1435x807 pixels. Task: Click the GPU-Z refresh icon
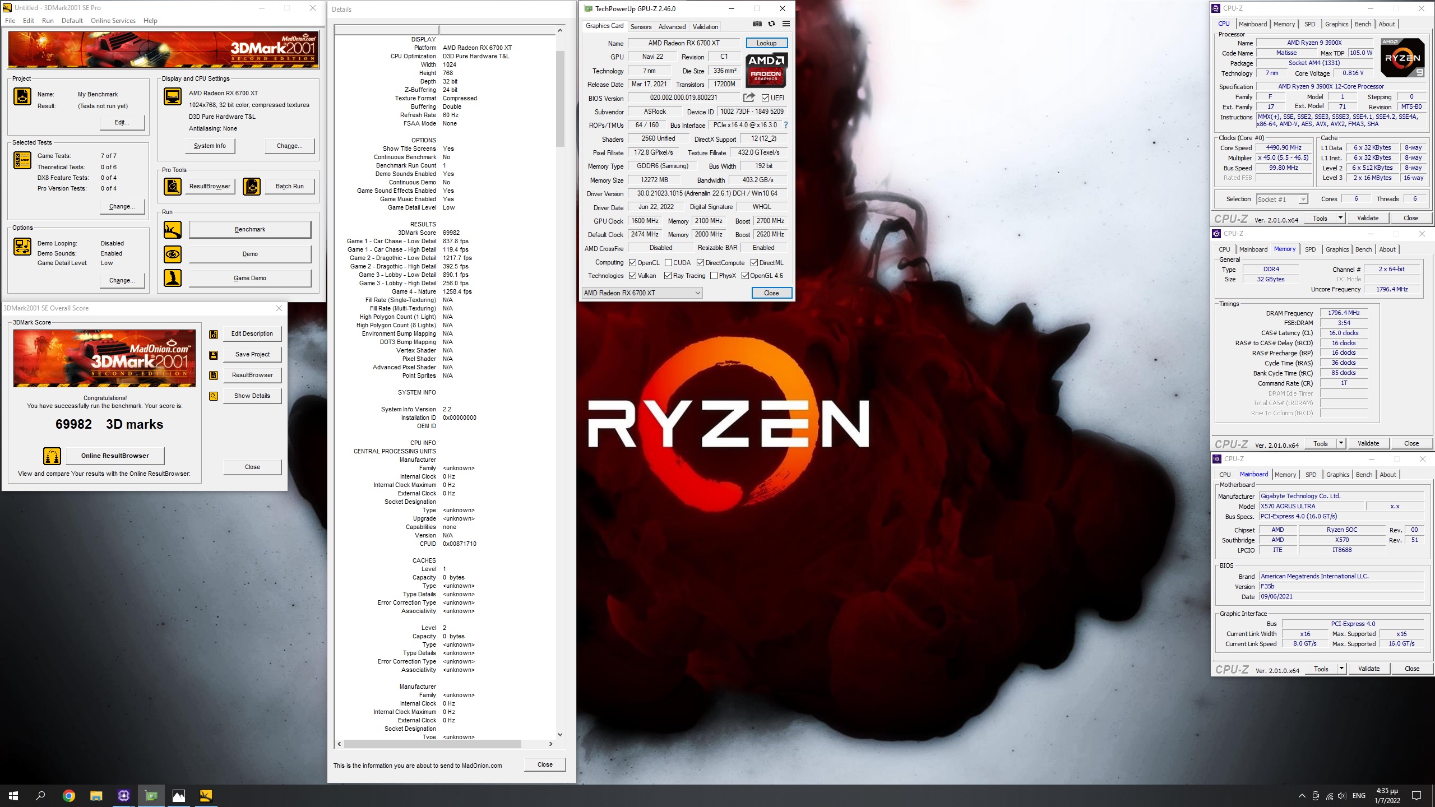point(772,24)
